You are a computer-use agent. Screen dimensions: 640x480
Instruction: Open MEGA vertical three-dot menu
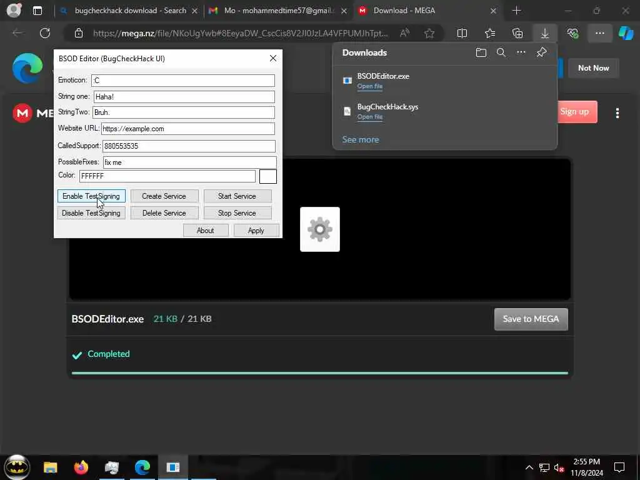(617, 113)
